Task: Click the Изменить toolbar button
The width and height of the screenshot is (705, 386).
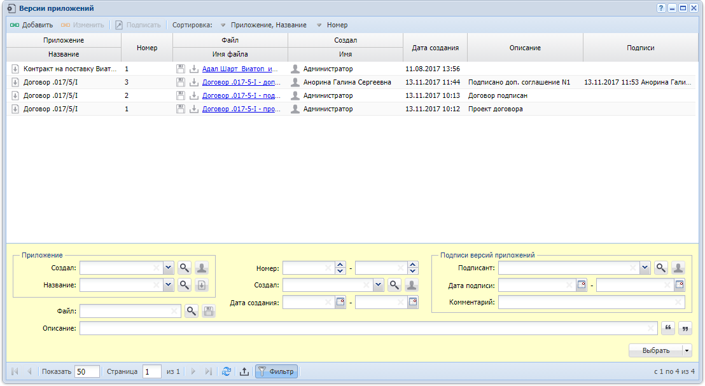Action: [x=82, y=25]
